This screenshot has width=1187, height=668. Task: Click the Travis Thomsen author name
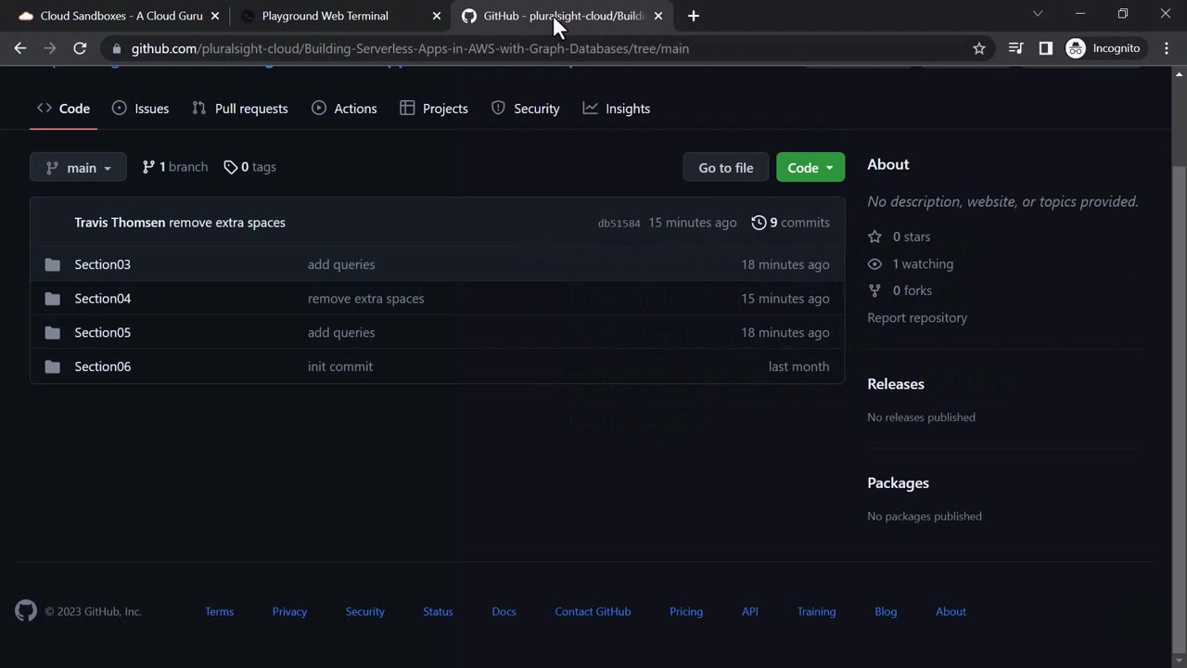click(x=120, y=223)
